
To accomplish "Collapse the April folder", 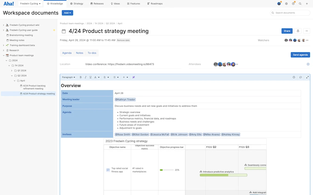I will tap(15, 81).
